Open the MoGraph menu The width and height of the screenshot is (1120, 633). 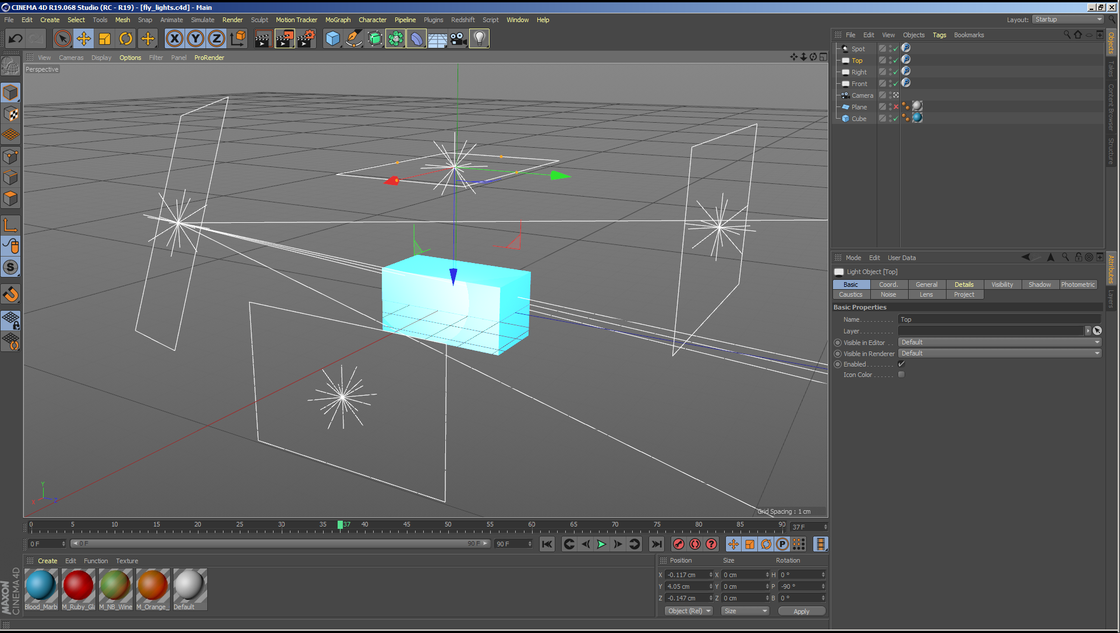pyautogui.click(x=338, y=20)
